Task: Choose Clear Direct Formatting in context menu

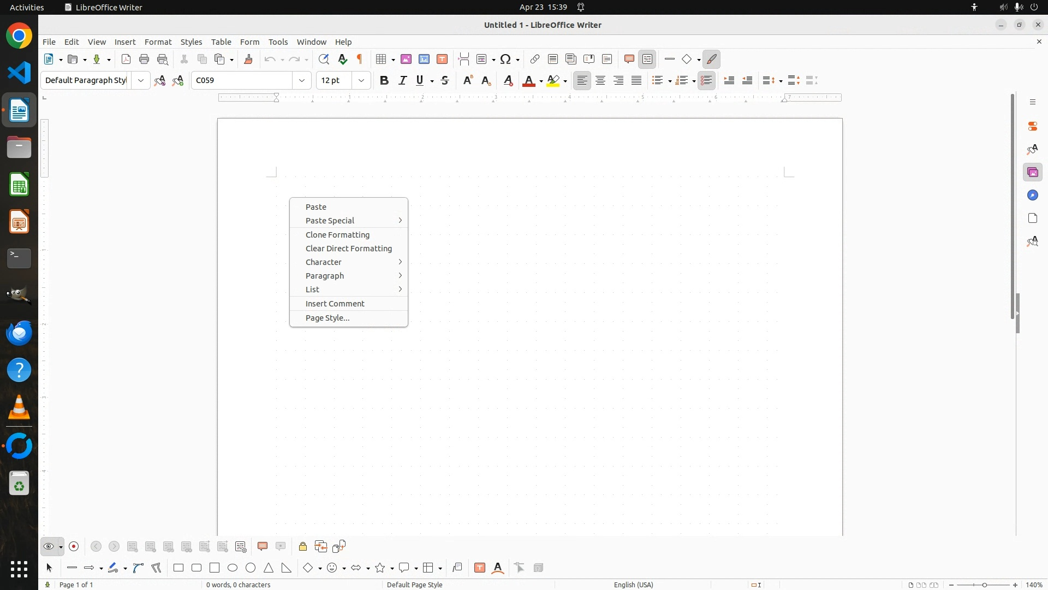Action: (348, 249)
